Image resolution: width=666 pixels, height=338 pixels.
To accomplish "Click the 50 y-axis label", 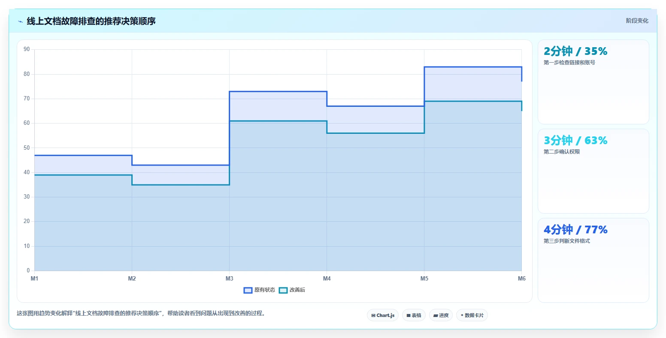I will (x=27, y=148).
